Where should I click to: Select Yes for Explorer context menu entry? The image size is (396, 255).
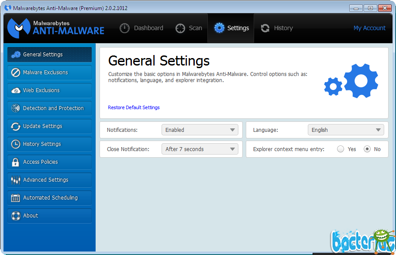tap(341, 149)
